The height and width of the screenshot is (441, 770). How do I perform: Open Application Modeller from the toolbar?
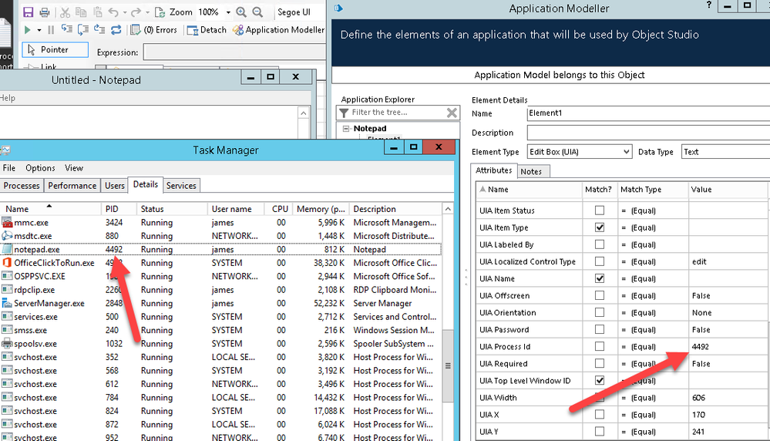pyautogui.click(x=278, y=30)
